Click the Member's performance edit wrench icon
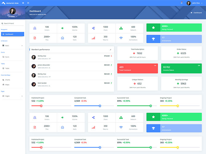Image resolution: width=206 pixels, height=154 pixels. pyautogui.click(x=110, y=50)
